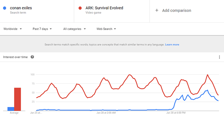
Task: Open the three-dot chart options menu
Action: click(219, 57)
